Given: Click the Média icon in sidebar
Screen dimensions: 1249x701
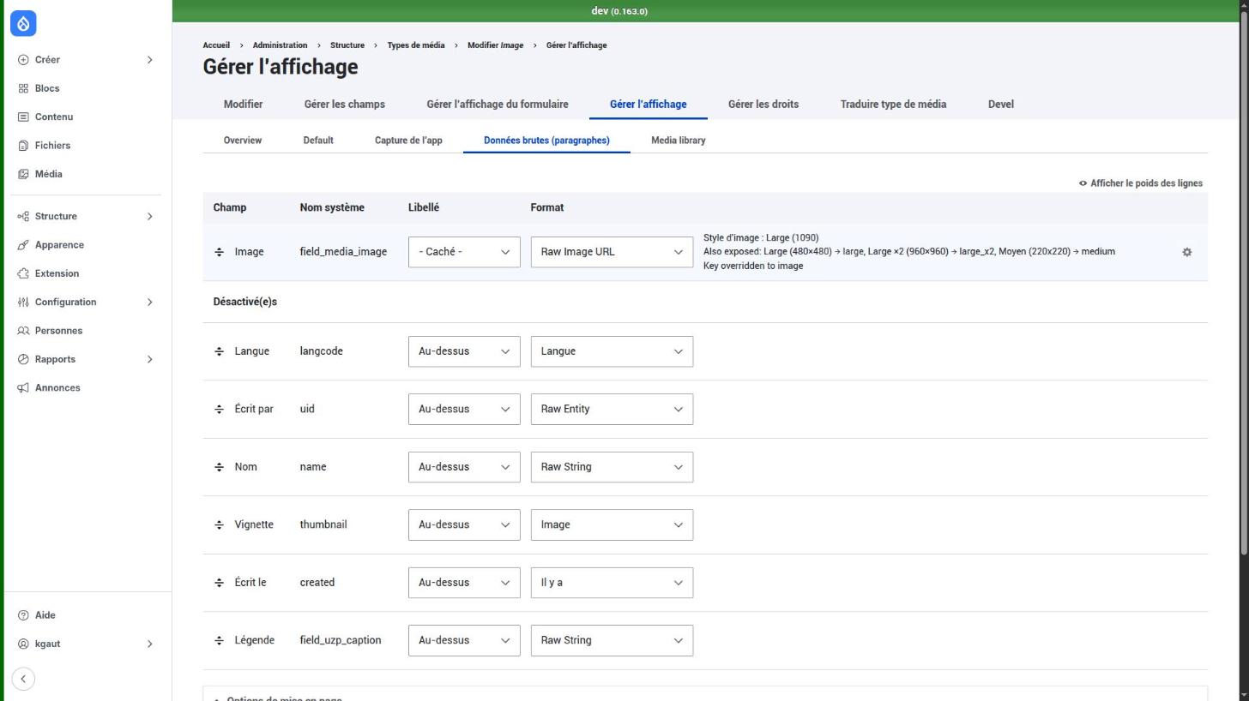Looking at the screenshot, I should pos(23,174).
